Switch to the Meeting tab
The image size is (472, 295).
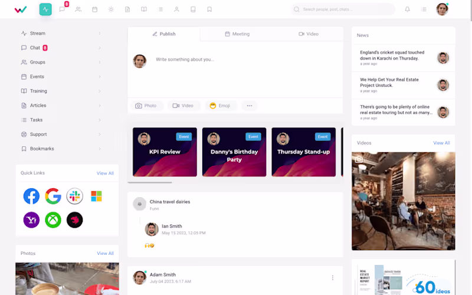coord(237,34)
